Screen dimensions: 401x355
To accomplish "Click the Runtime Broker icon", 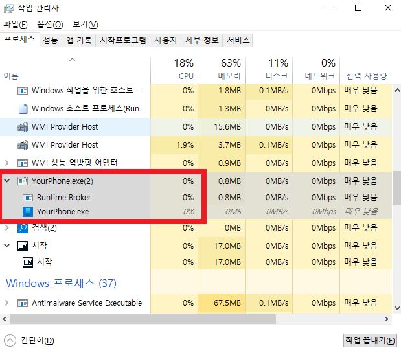I will (28, 198).
